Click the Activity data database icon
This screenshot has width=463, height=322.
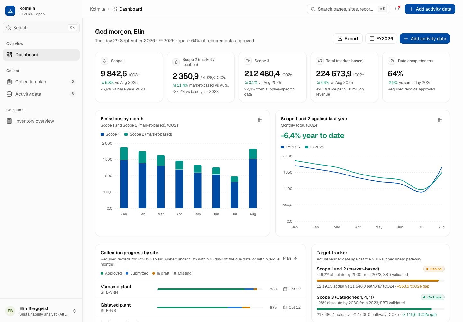[9, 94]
